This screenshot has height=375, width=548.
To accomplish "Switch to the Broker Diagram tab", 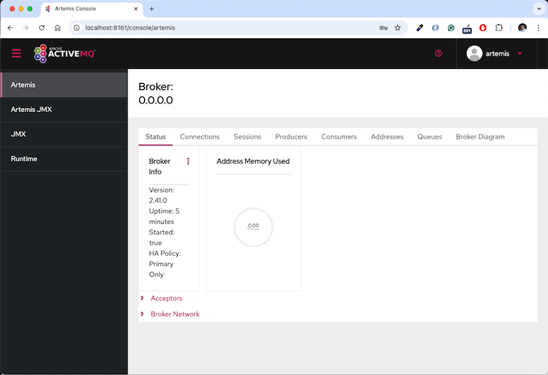I will point(480,137).
